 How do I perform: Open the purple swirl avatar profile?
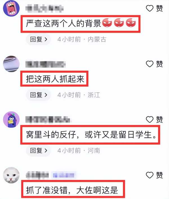(11, 64)
